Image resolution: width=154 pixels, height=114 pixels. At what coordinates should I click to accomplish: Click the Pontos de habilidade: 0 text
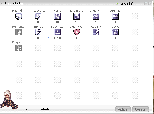pyautogui.click(x=35, y=109)
